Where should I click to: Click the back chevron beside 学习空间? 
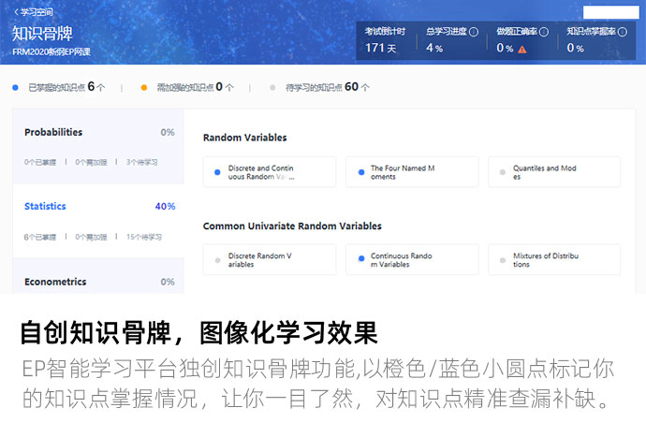click(16, 13)
